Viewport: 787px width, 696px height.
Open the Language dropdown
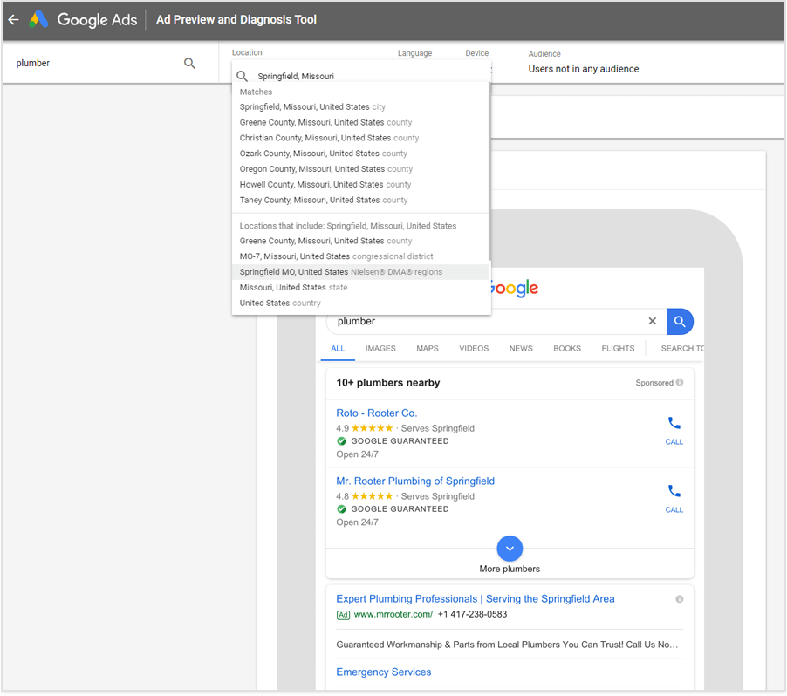(414, 53)
